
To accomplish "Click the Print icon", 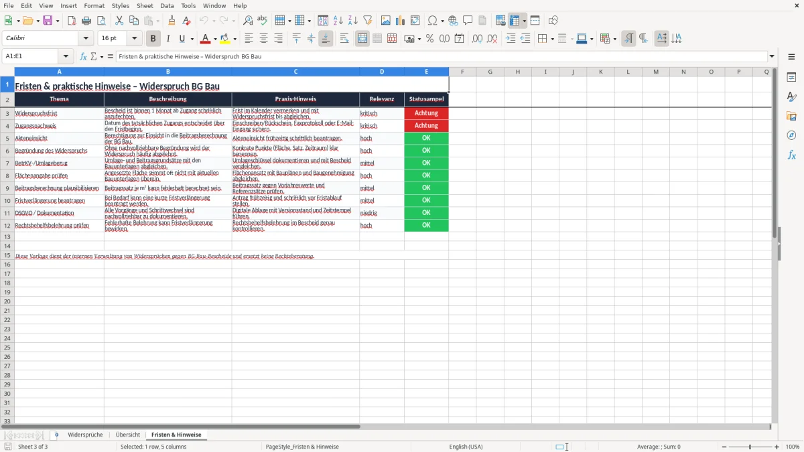I will pyautogui.click(x=86, y=21).
